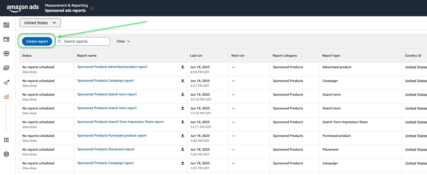Open the dashboard grid sidebar icon
The height and width of the screenshot is (175, 427).
(6, 25)
